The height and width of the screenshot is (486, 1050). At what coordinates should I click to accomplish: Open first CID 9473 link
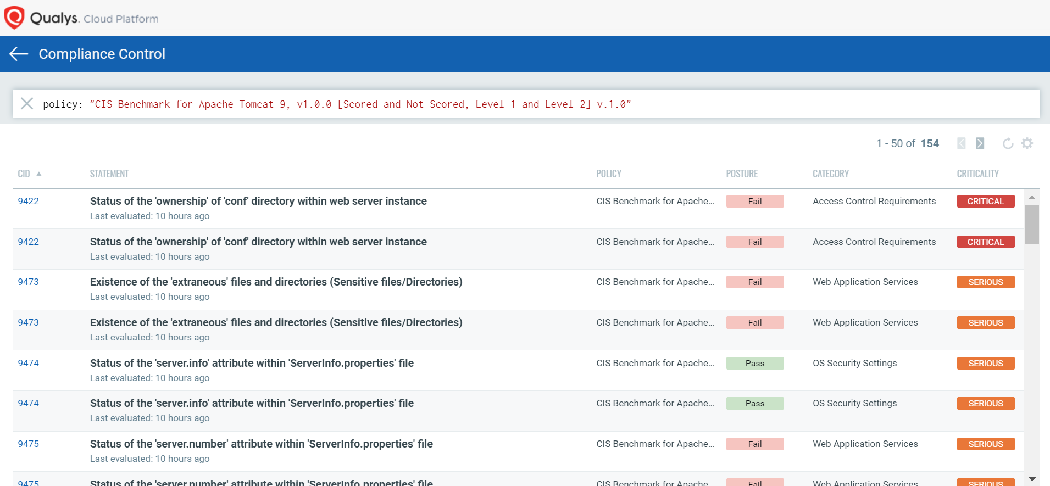29,282
